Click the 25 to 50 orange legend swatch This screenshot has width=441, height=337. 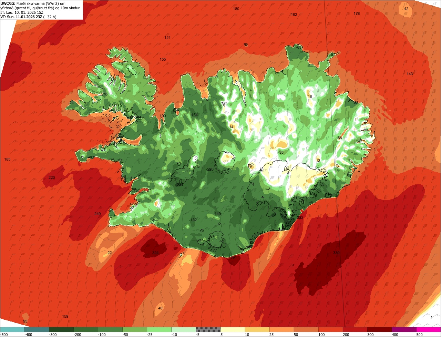(x=281, y=329)
